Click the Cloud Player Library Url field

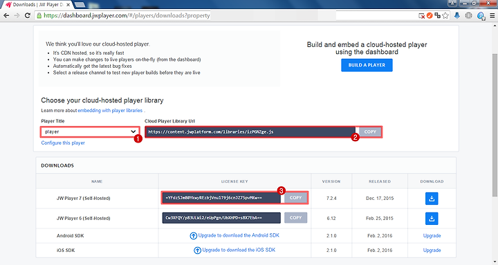pos(250,132)
